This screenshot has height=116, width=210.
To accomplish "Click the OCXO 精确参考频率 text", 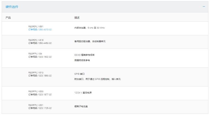I will (x=85, y=55).
